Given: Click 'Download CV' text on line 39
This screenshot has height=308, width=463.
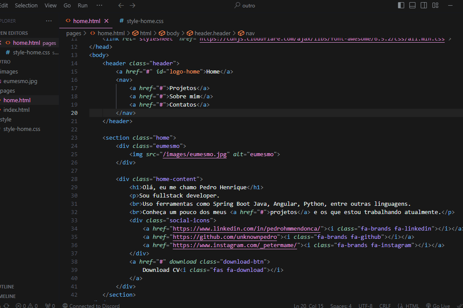Looking at the screenshot, I should tap(161, 270).
